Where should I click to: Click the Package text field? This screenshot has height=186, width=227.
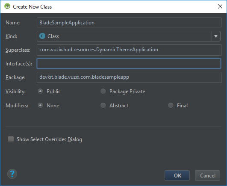(x=129, y=77)
